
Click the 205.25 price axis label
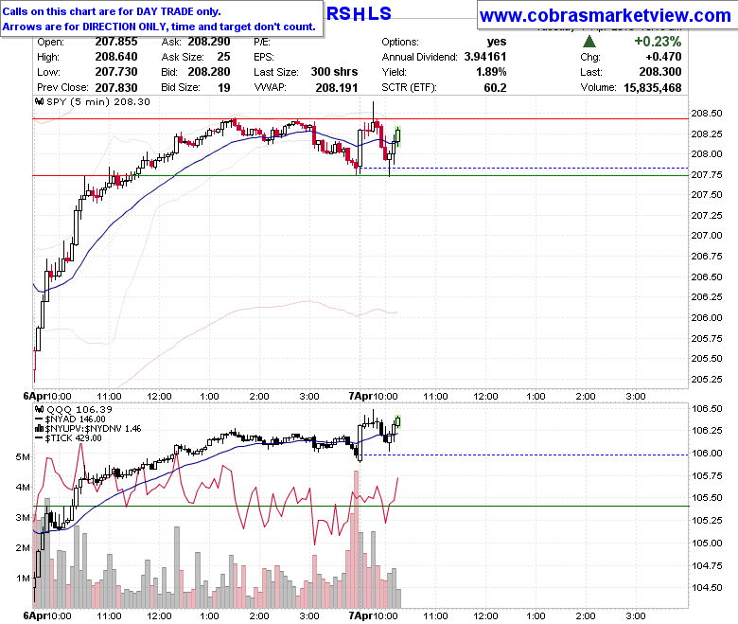pos(707,380)
